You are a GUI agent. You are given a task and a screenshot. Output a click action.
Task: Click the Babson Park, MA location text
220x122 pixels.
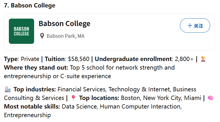pyautogui.click(x=66, y=36)
